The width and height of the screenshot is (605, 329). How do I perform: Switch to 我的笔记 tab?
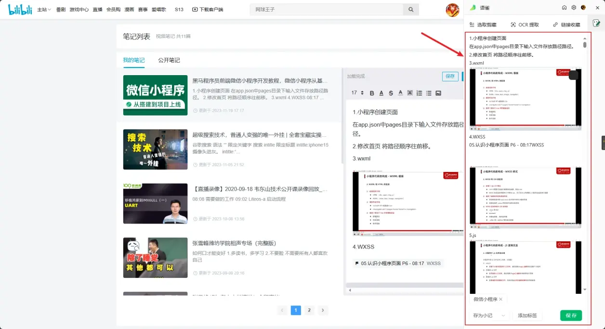(133, 60)
